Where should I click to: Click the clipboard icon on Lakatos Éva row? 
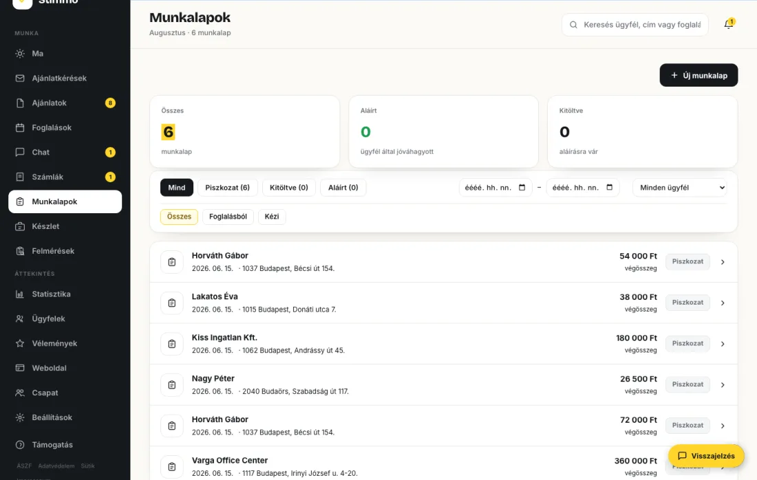(x=172, y=303)
